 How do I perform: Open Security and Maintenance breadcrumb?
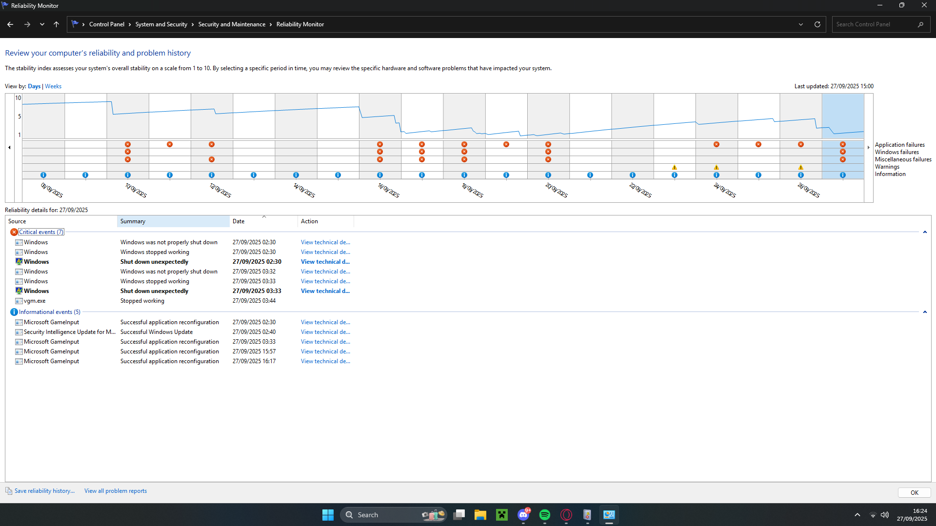(x=232, y=24)
